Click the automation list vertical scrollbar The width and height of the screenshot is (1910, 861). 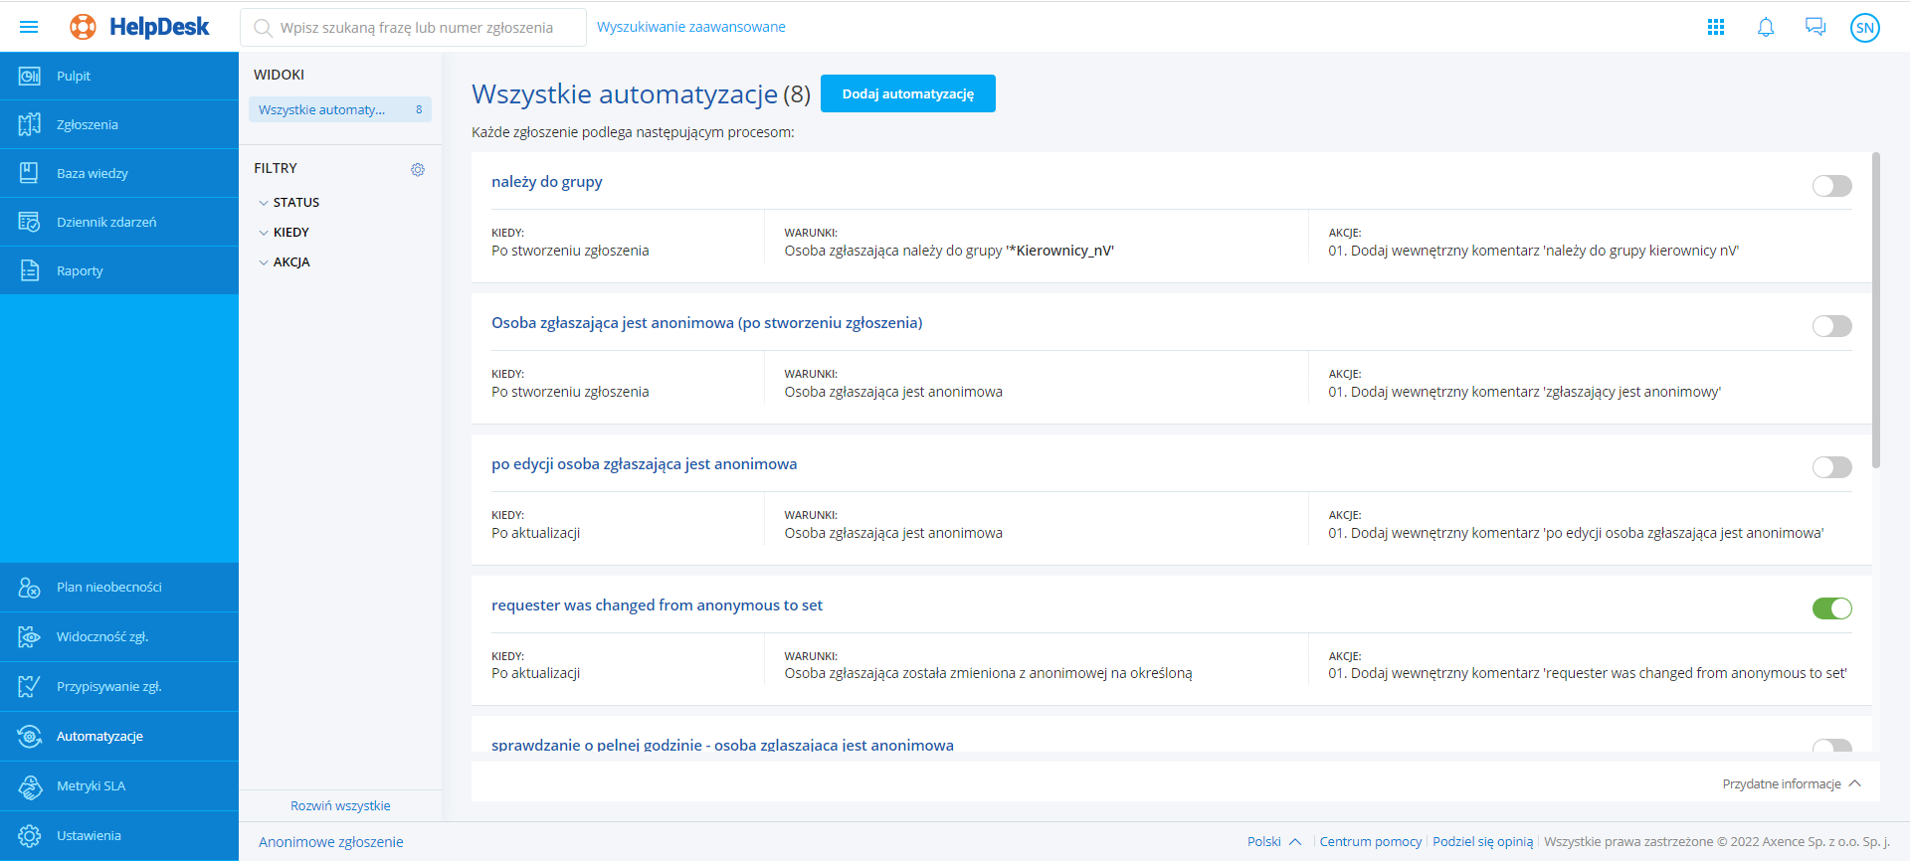click(x=1876, y=310)
